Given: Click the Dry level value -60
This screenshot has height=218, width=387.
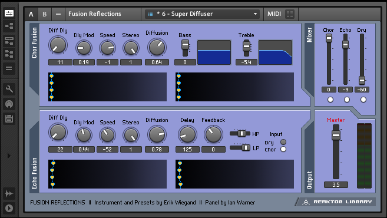Looking at the screenshot, I should coord(362,90).
